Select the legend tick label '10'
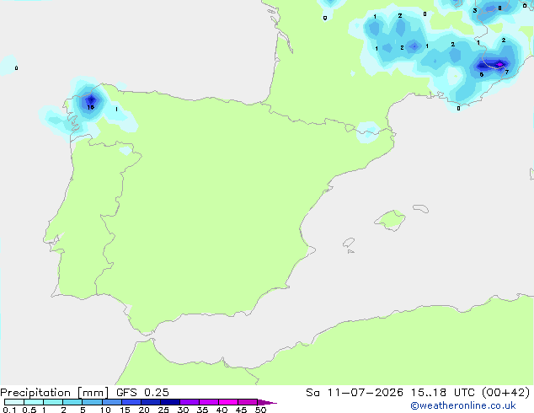The width and height of the screenshot is (534, 413). 105,410
